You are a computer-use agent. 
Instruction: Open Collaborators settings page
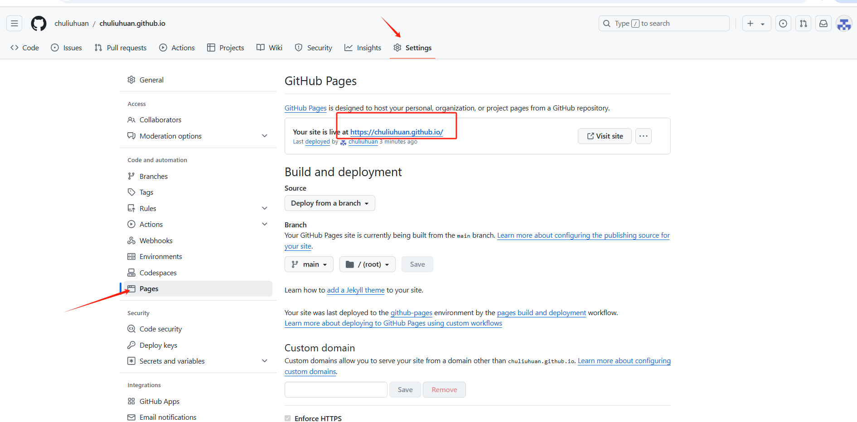tap(198, 120)
